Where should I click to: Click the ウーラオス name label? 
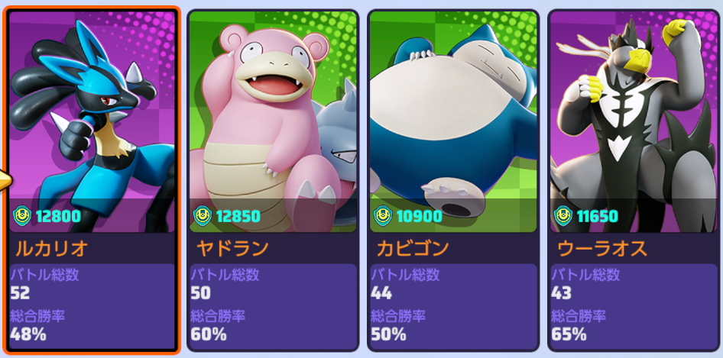(602, 248)
